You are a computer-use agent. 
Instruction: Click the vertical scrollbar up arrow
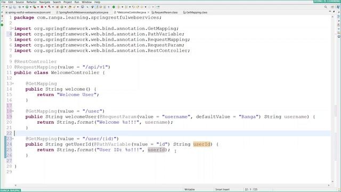point(332,17)
